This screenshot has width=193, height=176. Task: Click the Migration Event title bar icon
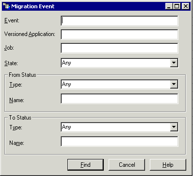[6, 6]
